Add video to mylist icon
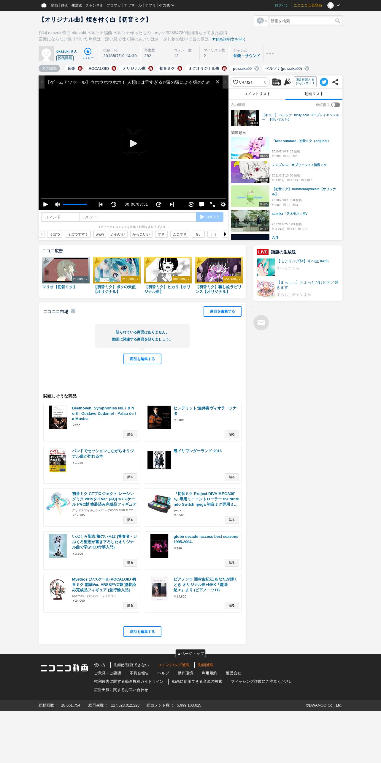This screenshot has width=381, height=763. (276, 82)
